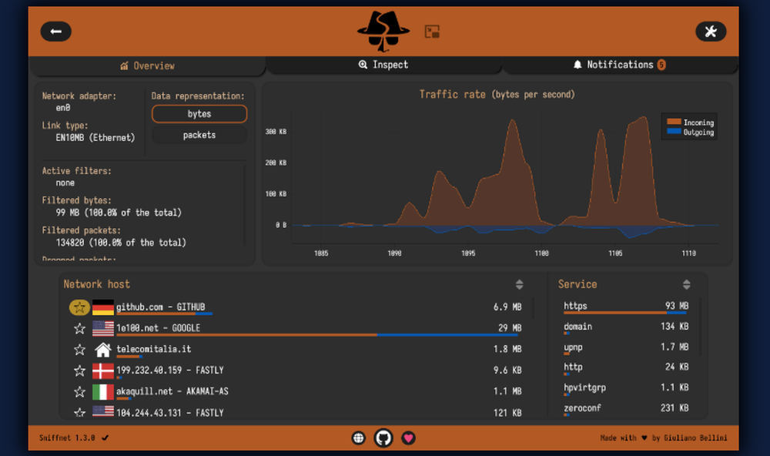Viewport: 770px width, 456px height.
Task: Click the Danish flag beside 199.232.40.159
Action: pyautogui.click(x=103, y=370)
